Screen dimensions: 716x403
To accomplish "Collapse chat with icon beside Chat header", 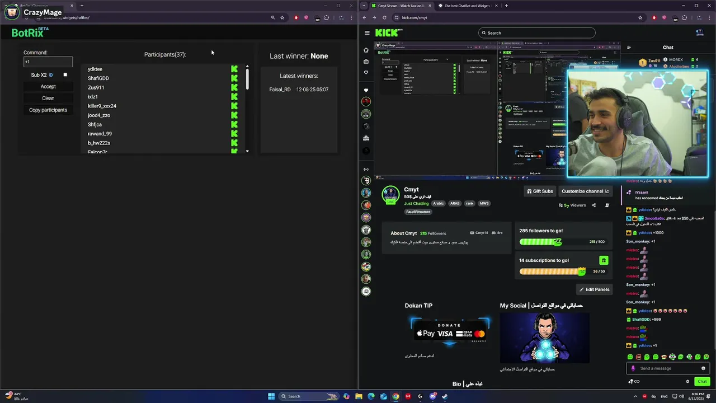I will tap(629, 48).
